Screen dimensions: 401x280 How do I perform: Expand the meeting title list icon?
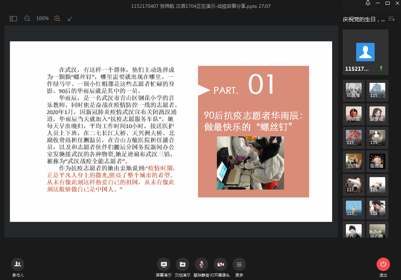(391, 19)
